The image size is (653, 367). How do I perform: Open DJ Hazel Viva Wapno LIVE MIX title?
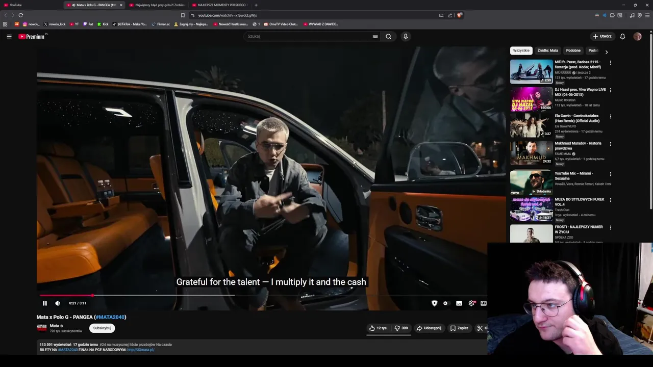(x=580, y=92)
